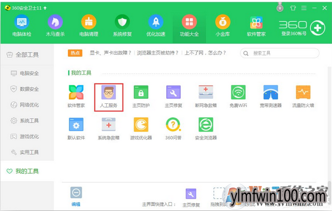
Task: Open 电脑清理 cleanup tool
Action: point(89,26)
